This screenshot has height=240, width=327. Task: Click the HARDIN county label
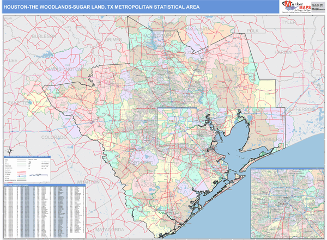coord(283,52)
